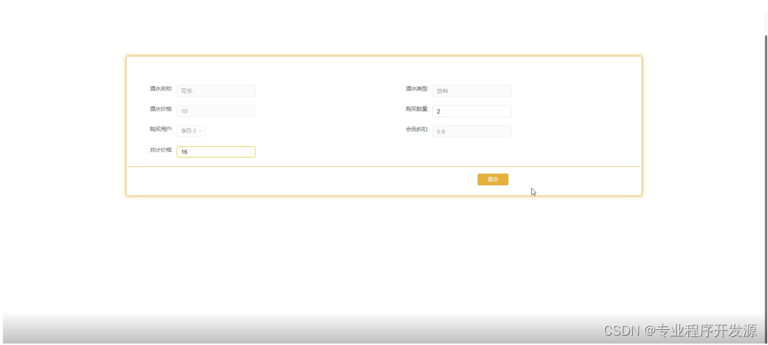This screenshot has height=345, width=768.
Task: Open the 购买用户 dropdown
Action: pyautogui.click(x=191, y=131)
